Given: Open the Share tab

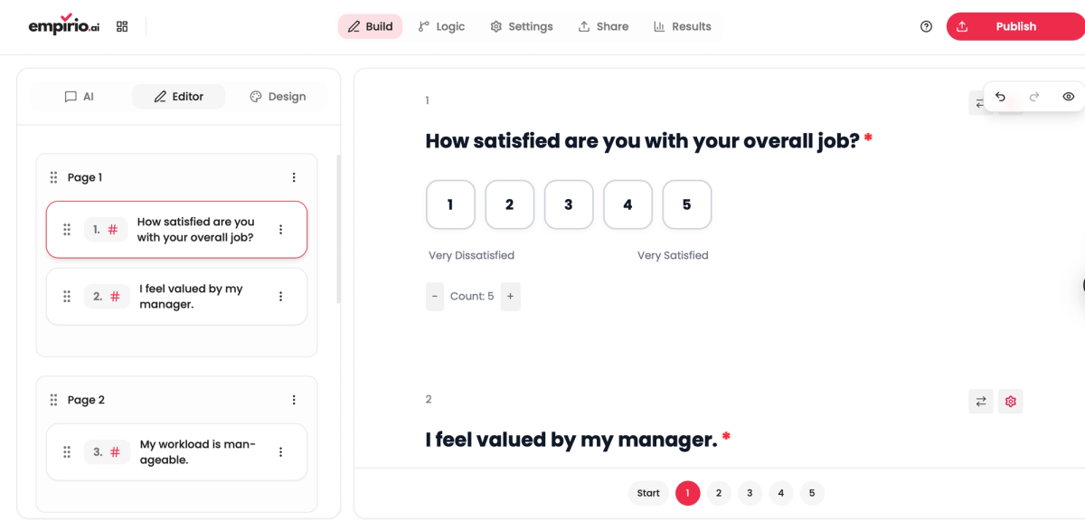Looking at the screenshot, I should click(603, 26).
